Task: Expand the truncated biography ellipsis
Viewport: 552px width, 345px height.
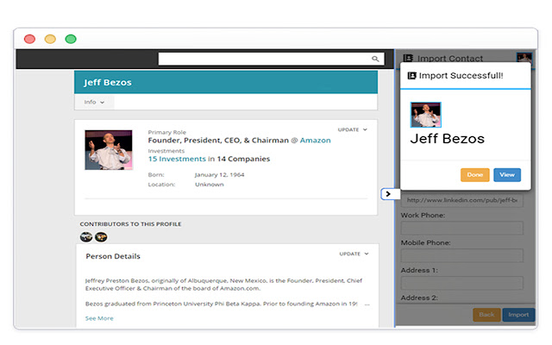Action: (367, 304)
